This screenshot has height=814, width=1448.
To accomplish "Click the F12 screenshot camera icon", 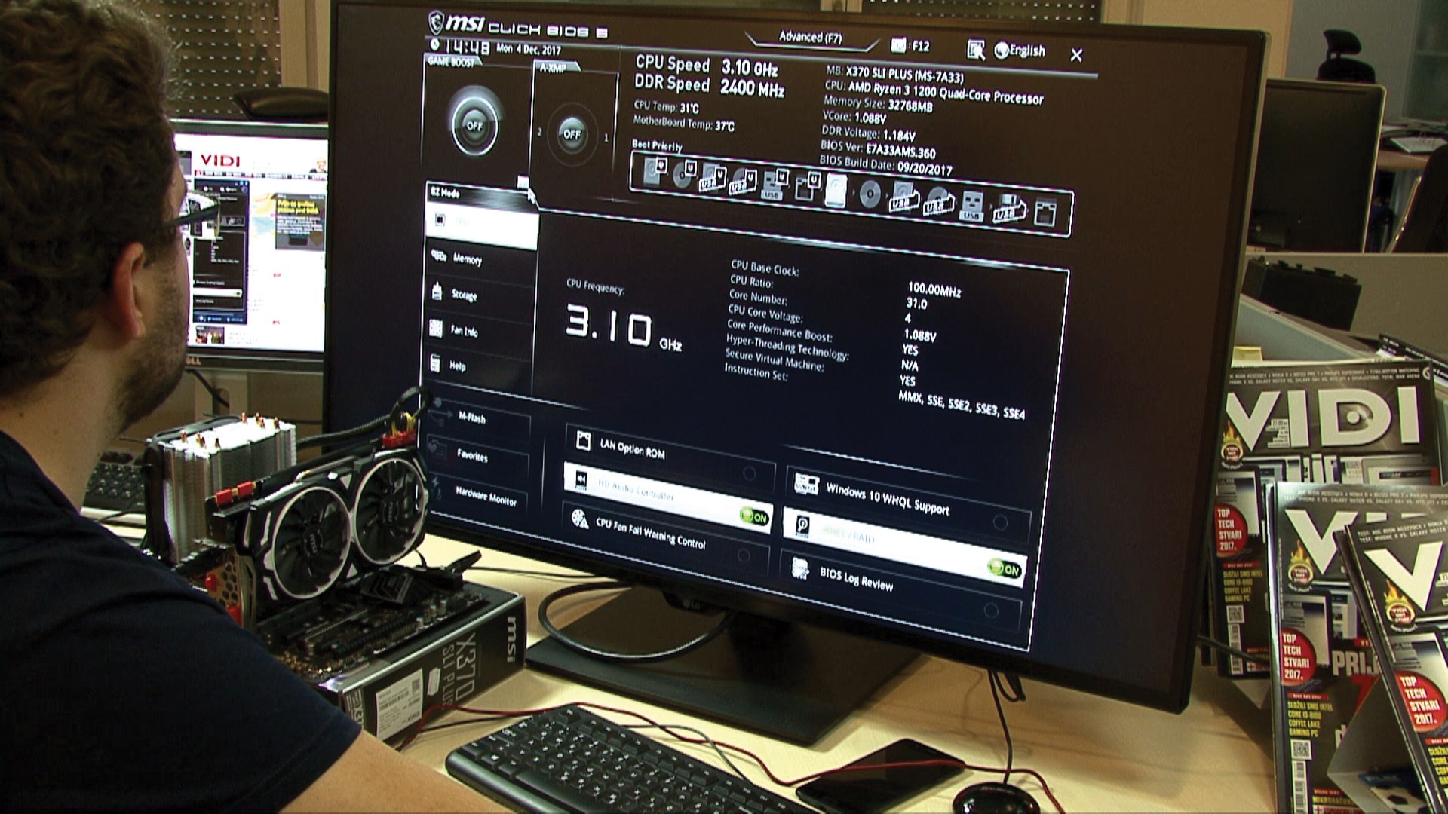I will point(898,46).
